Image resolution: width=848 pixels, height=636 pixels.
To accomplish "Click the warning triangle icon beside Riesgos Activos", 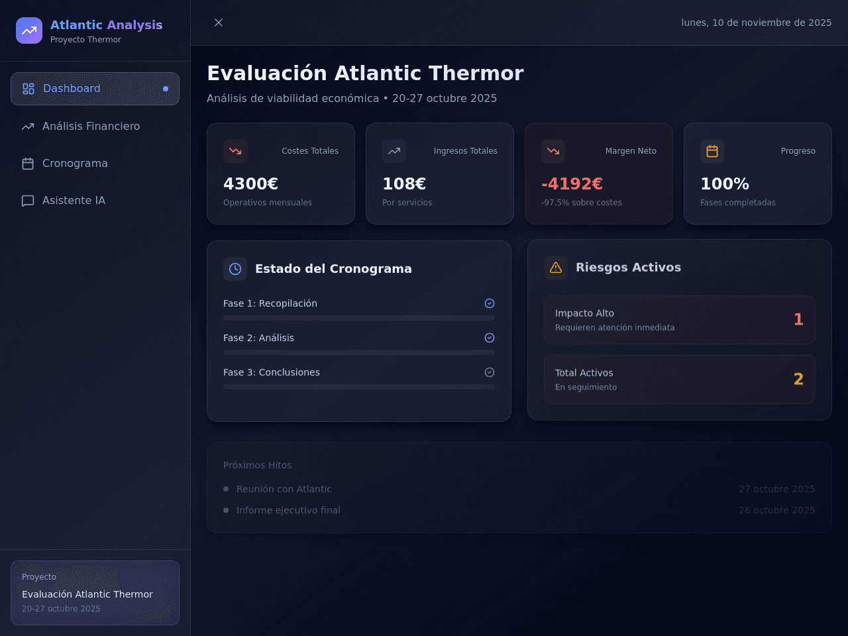I will (556, 268).
